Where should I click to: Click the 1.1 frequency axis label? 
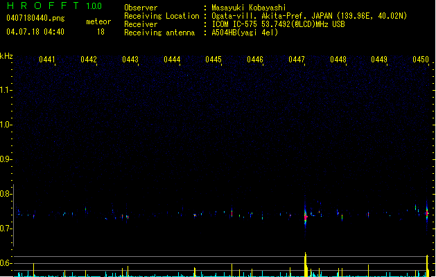(x=6, y=90)
